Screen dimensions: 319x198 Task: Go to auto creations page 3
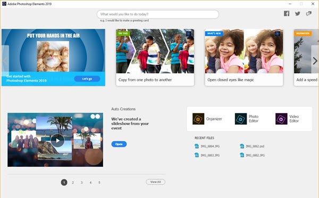pyautogui.click(x=81, y=183)
